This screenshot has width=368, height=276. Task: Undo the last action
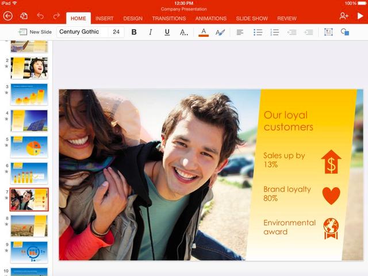point(40,16)
